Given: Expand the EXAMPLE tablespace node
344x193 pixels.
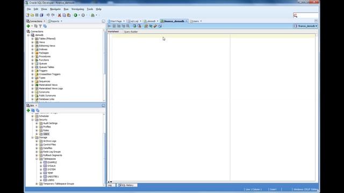Looking at the screenshot, I should tap(41, 162).
